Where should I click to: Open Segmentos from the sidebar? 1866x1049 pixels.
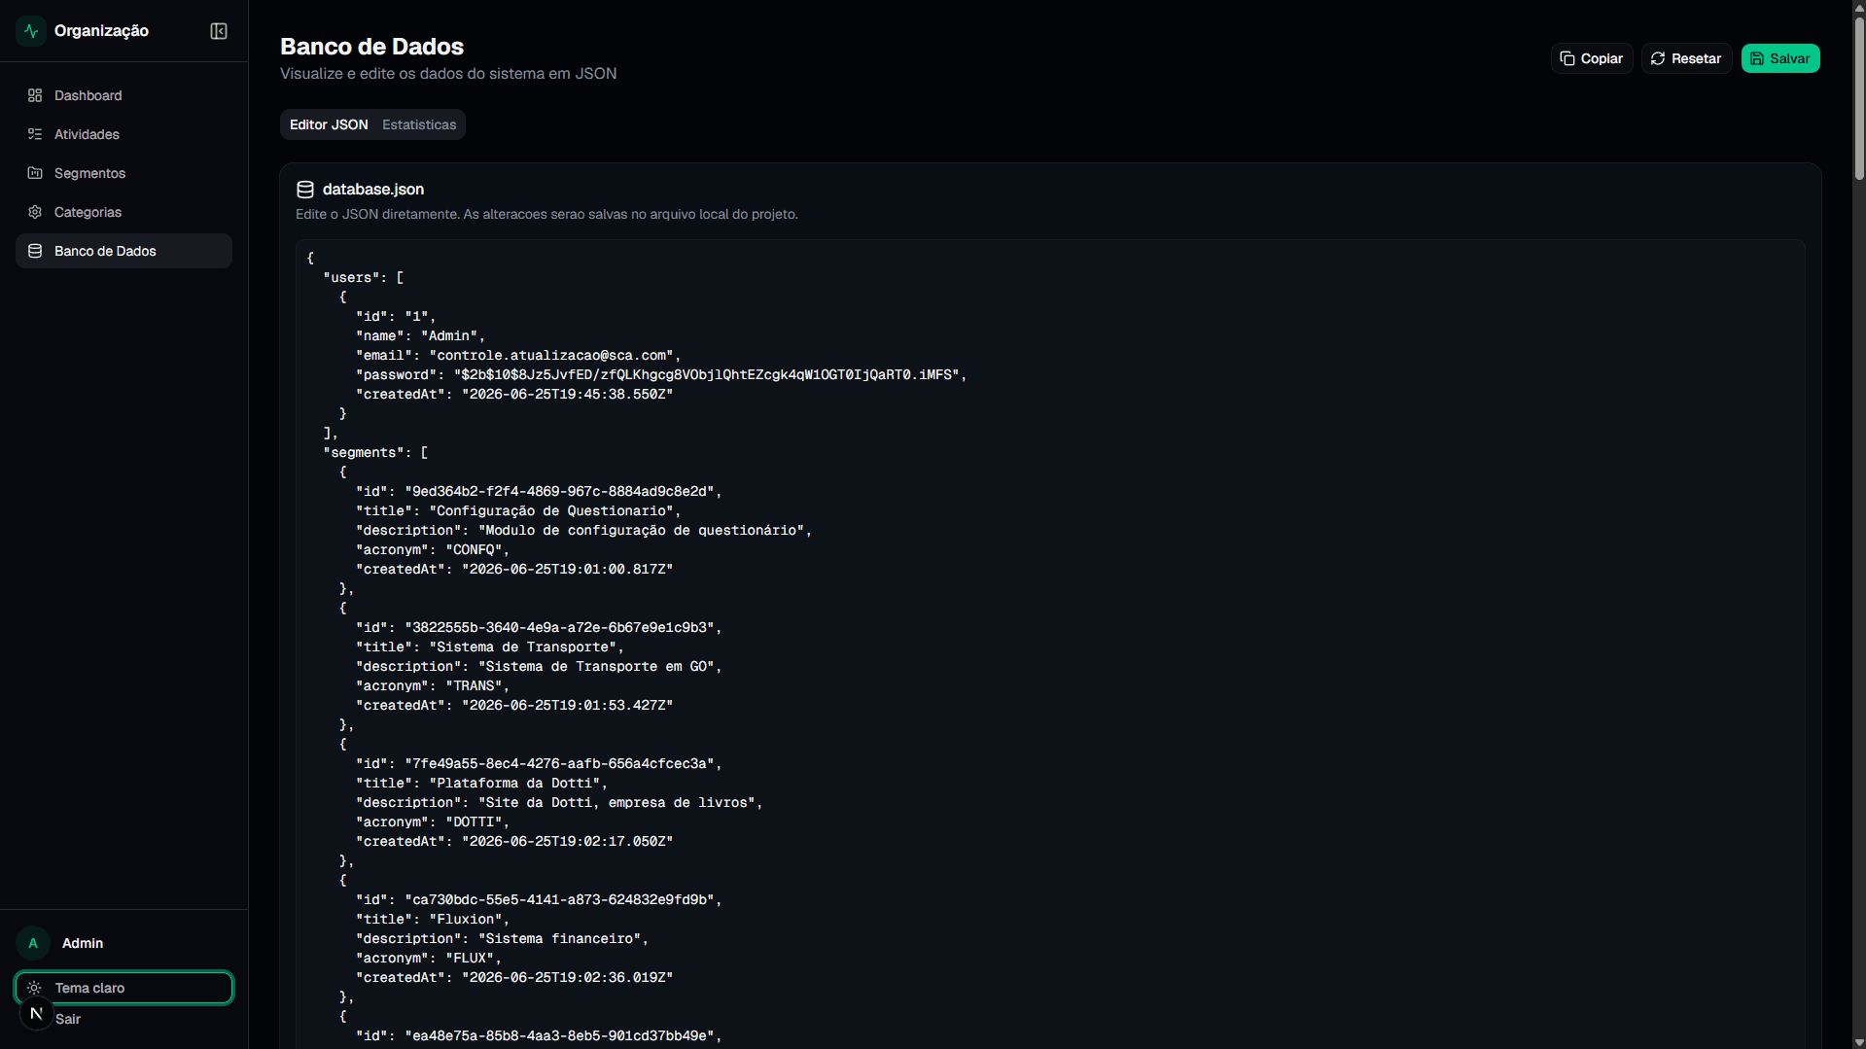click(x=123, y=173)
